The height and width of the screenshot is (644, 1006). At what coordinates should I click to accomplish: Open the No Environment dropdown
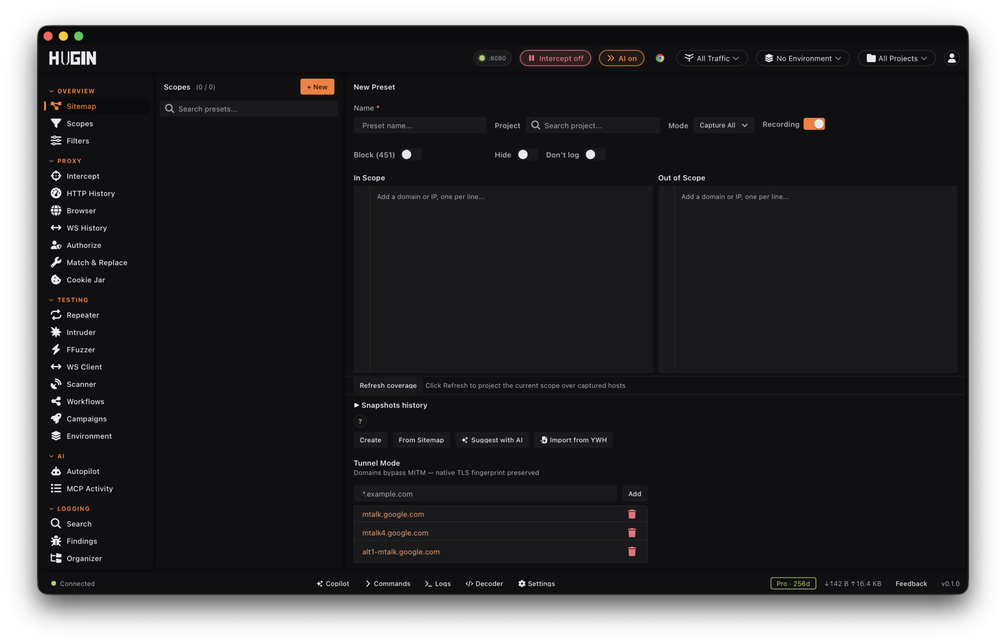(x=803, y=58)
